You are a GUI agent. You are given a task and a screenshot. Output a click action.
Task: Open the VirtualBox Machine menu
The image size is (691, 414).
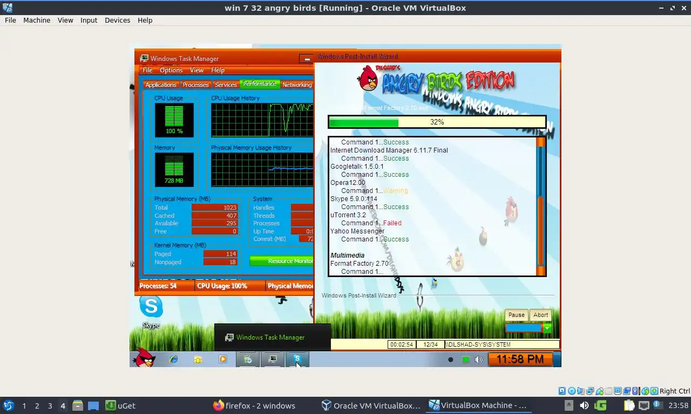[x=37, y=20]
